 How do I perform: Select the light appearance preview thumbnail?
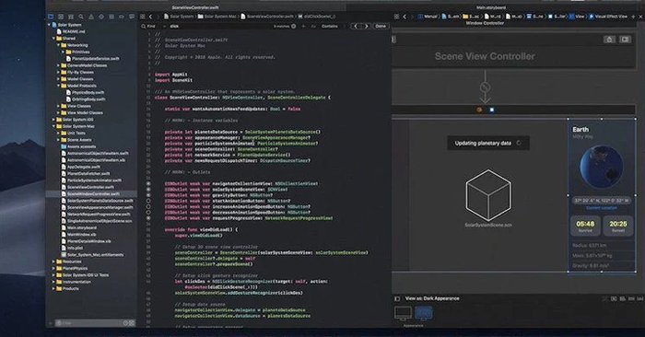403,313
